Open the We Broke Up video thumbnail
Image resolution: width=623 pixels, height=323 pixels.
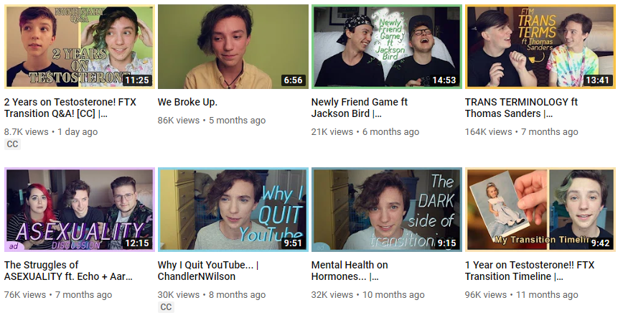(x=233, y=47)
